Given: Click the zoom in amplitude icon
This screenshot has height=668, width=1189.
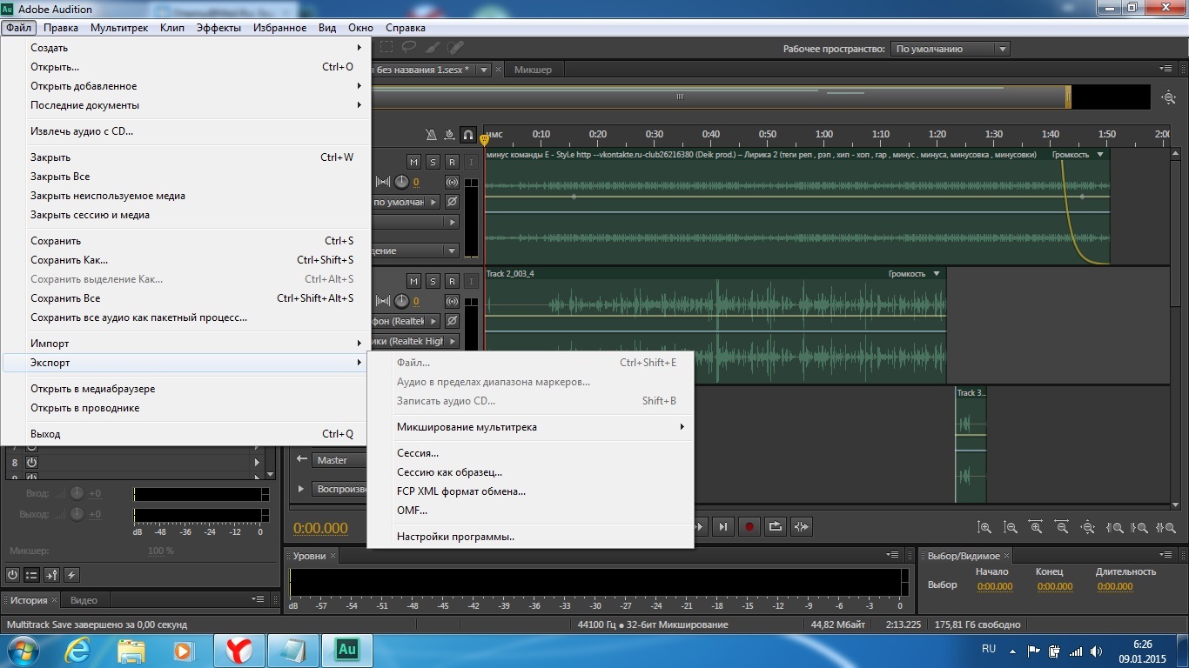Looking at the screenshot, I should (x=984, y=527).
